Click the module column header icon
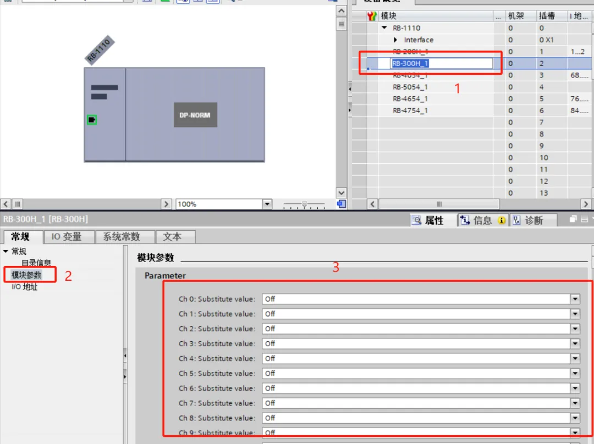Image resolution: width=594 pixels, height=444 pixels. pos(372,16)
